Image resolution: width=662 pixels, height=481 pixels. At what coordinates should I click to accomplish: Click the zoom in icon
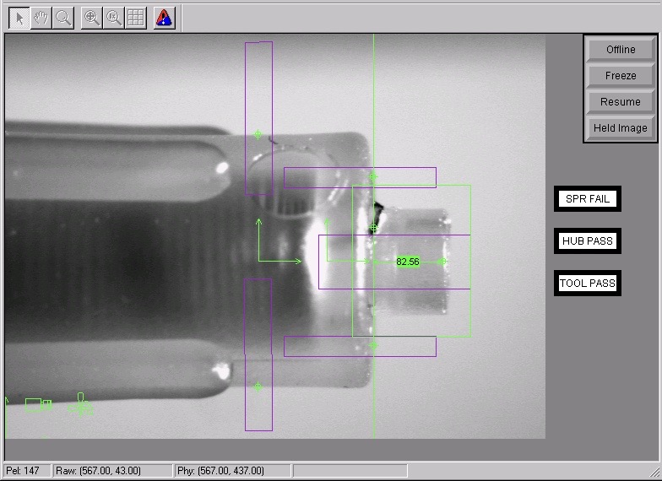click(91, 18)
